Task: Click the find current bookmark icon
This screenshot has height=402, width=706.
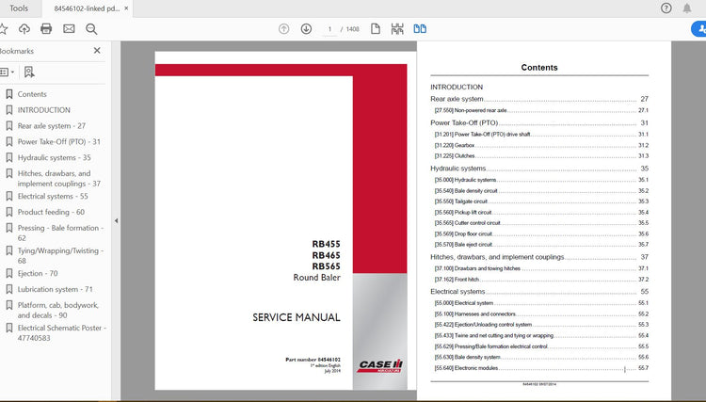Action: coord(29,72)
